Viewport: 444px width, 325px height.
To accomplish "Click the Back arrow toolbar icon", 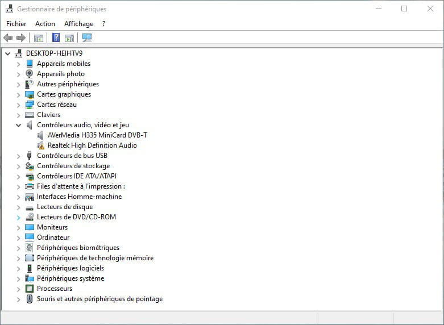I will pyautogui.click(x=8, y=37).
